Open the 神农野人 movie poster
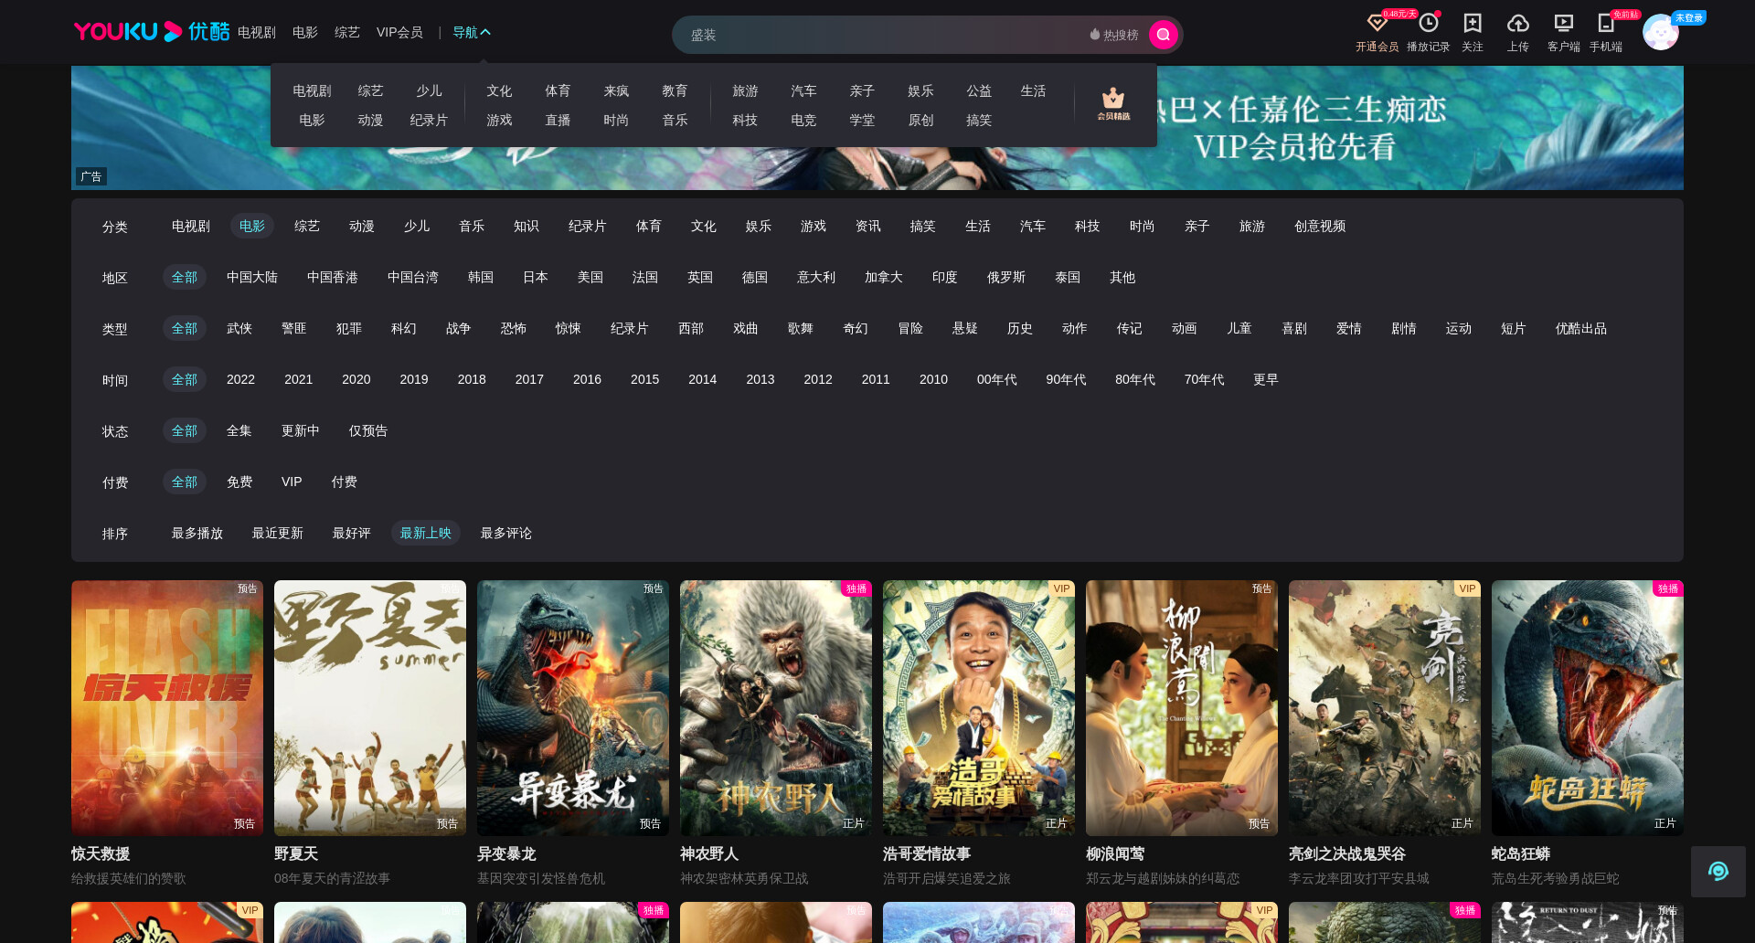1755x943 pixels. (x=776, y=708)
